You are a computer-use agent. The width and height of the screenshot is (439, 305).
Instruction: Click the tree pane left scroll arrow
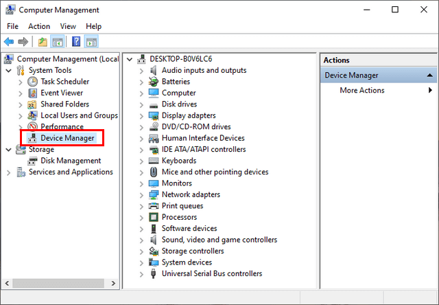tap(7, 283)
